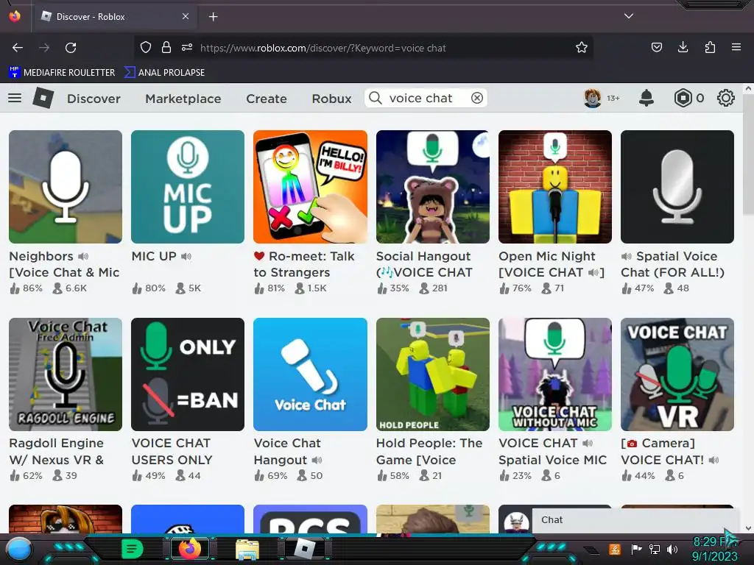Click the page vertical scrollbar thumb

[x=748, y=156]
